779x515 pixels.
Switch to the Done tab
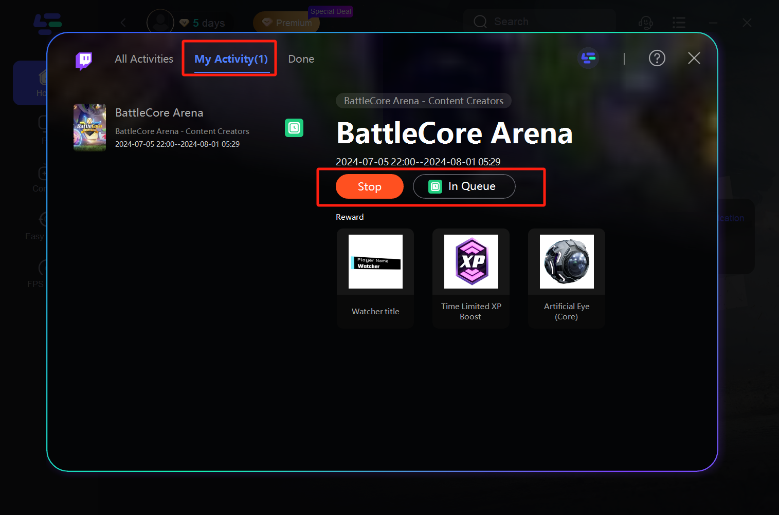(x=301, y=59)
